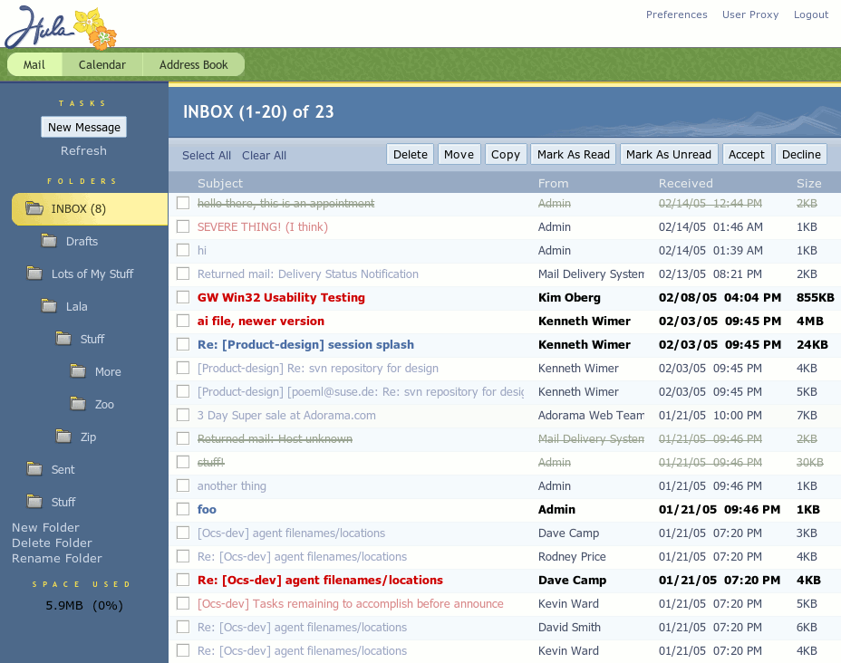Select checkbox for 'ai file, newer version'
Viewport: 841px width, 663px height.
[x=183, y=321]
